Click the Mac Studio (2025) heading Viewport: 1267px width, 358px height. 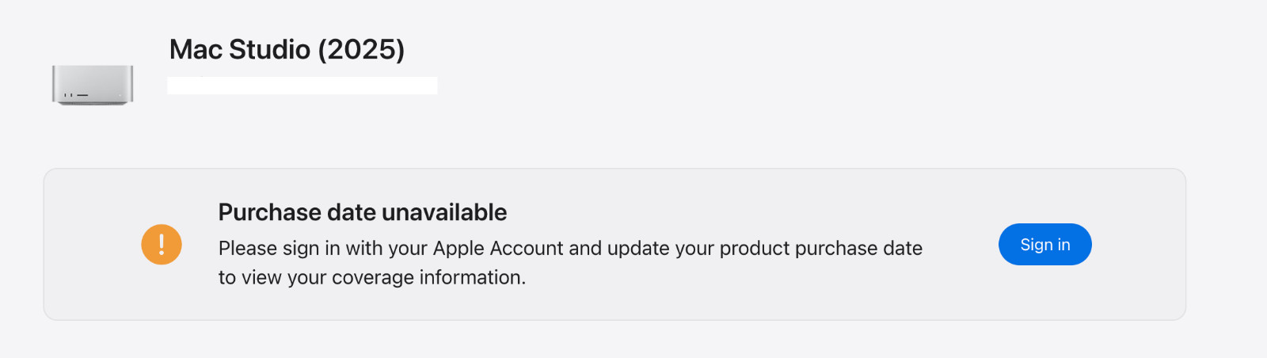tap(287, 49)
